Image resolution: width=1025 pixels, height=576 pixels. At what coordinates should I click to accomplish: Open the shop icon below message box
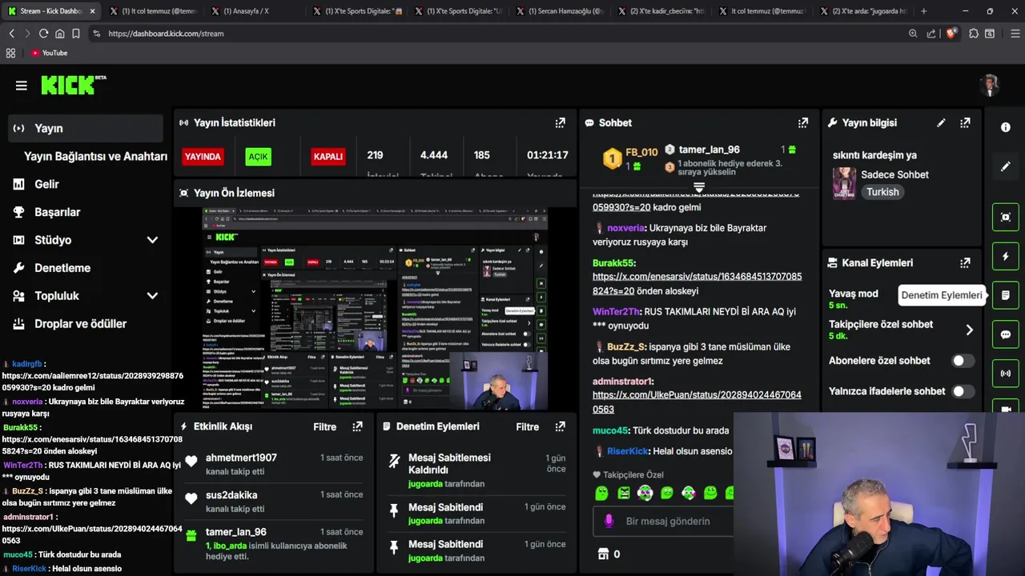604,554
